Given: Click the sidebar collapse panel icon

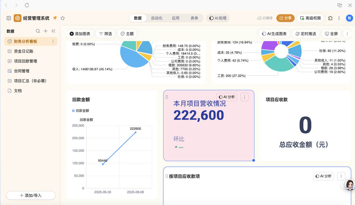Looking at the screenshot, I should 9,18.
